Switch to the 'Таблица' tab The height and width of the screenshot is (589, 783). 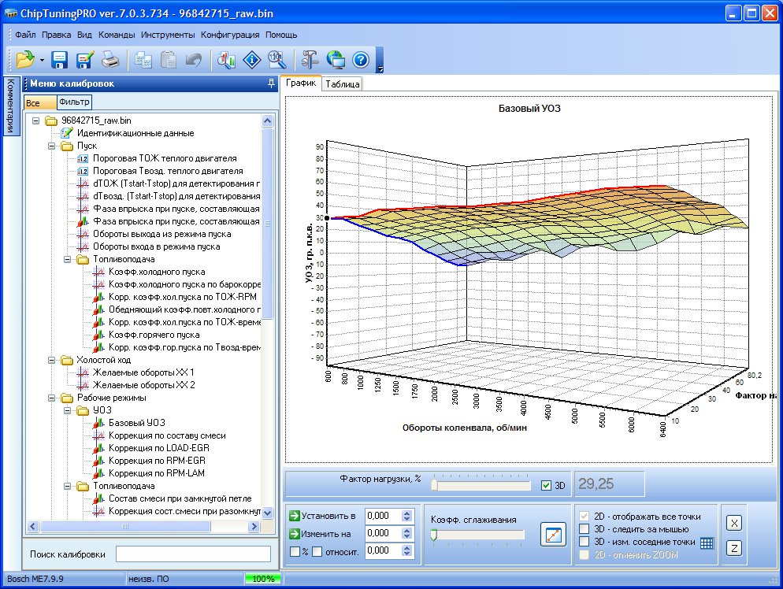pyautogui.click(x=342, y=84)
